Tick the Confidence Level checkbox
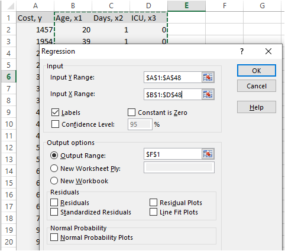The image size is (285, 251). pos(55,124)
